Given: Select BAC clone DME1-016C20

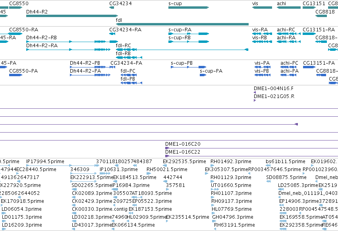Looking at the screenshot, I should [x=183, y=144].
